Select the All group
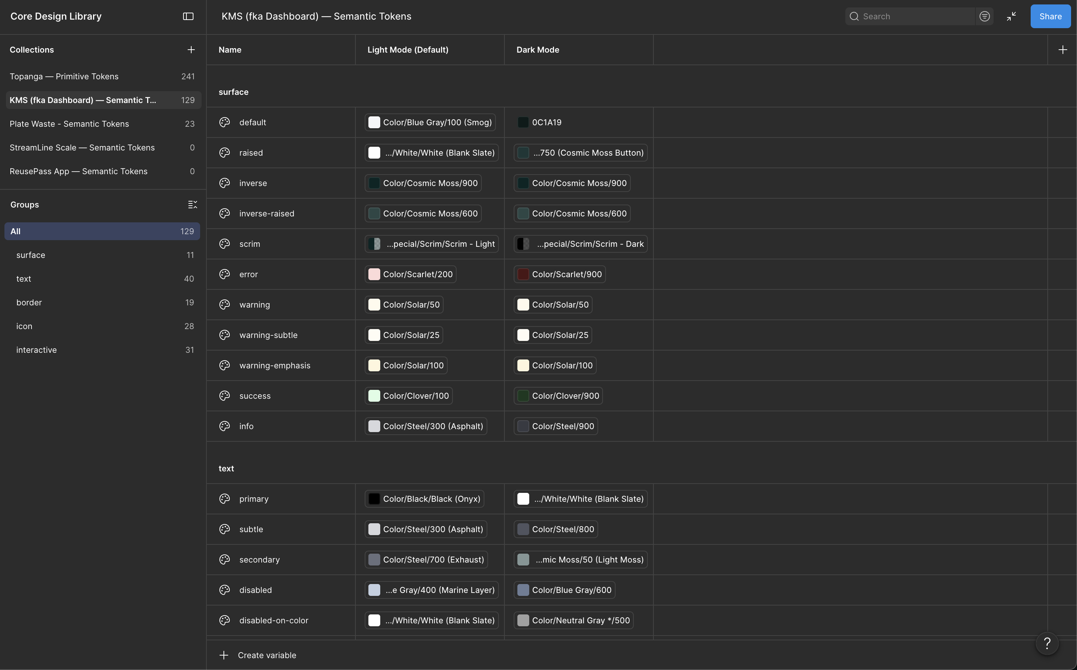This screenshot has width=1077, height=670. [x=102, y=231]
